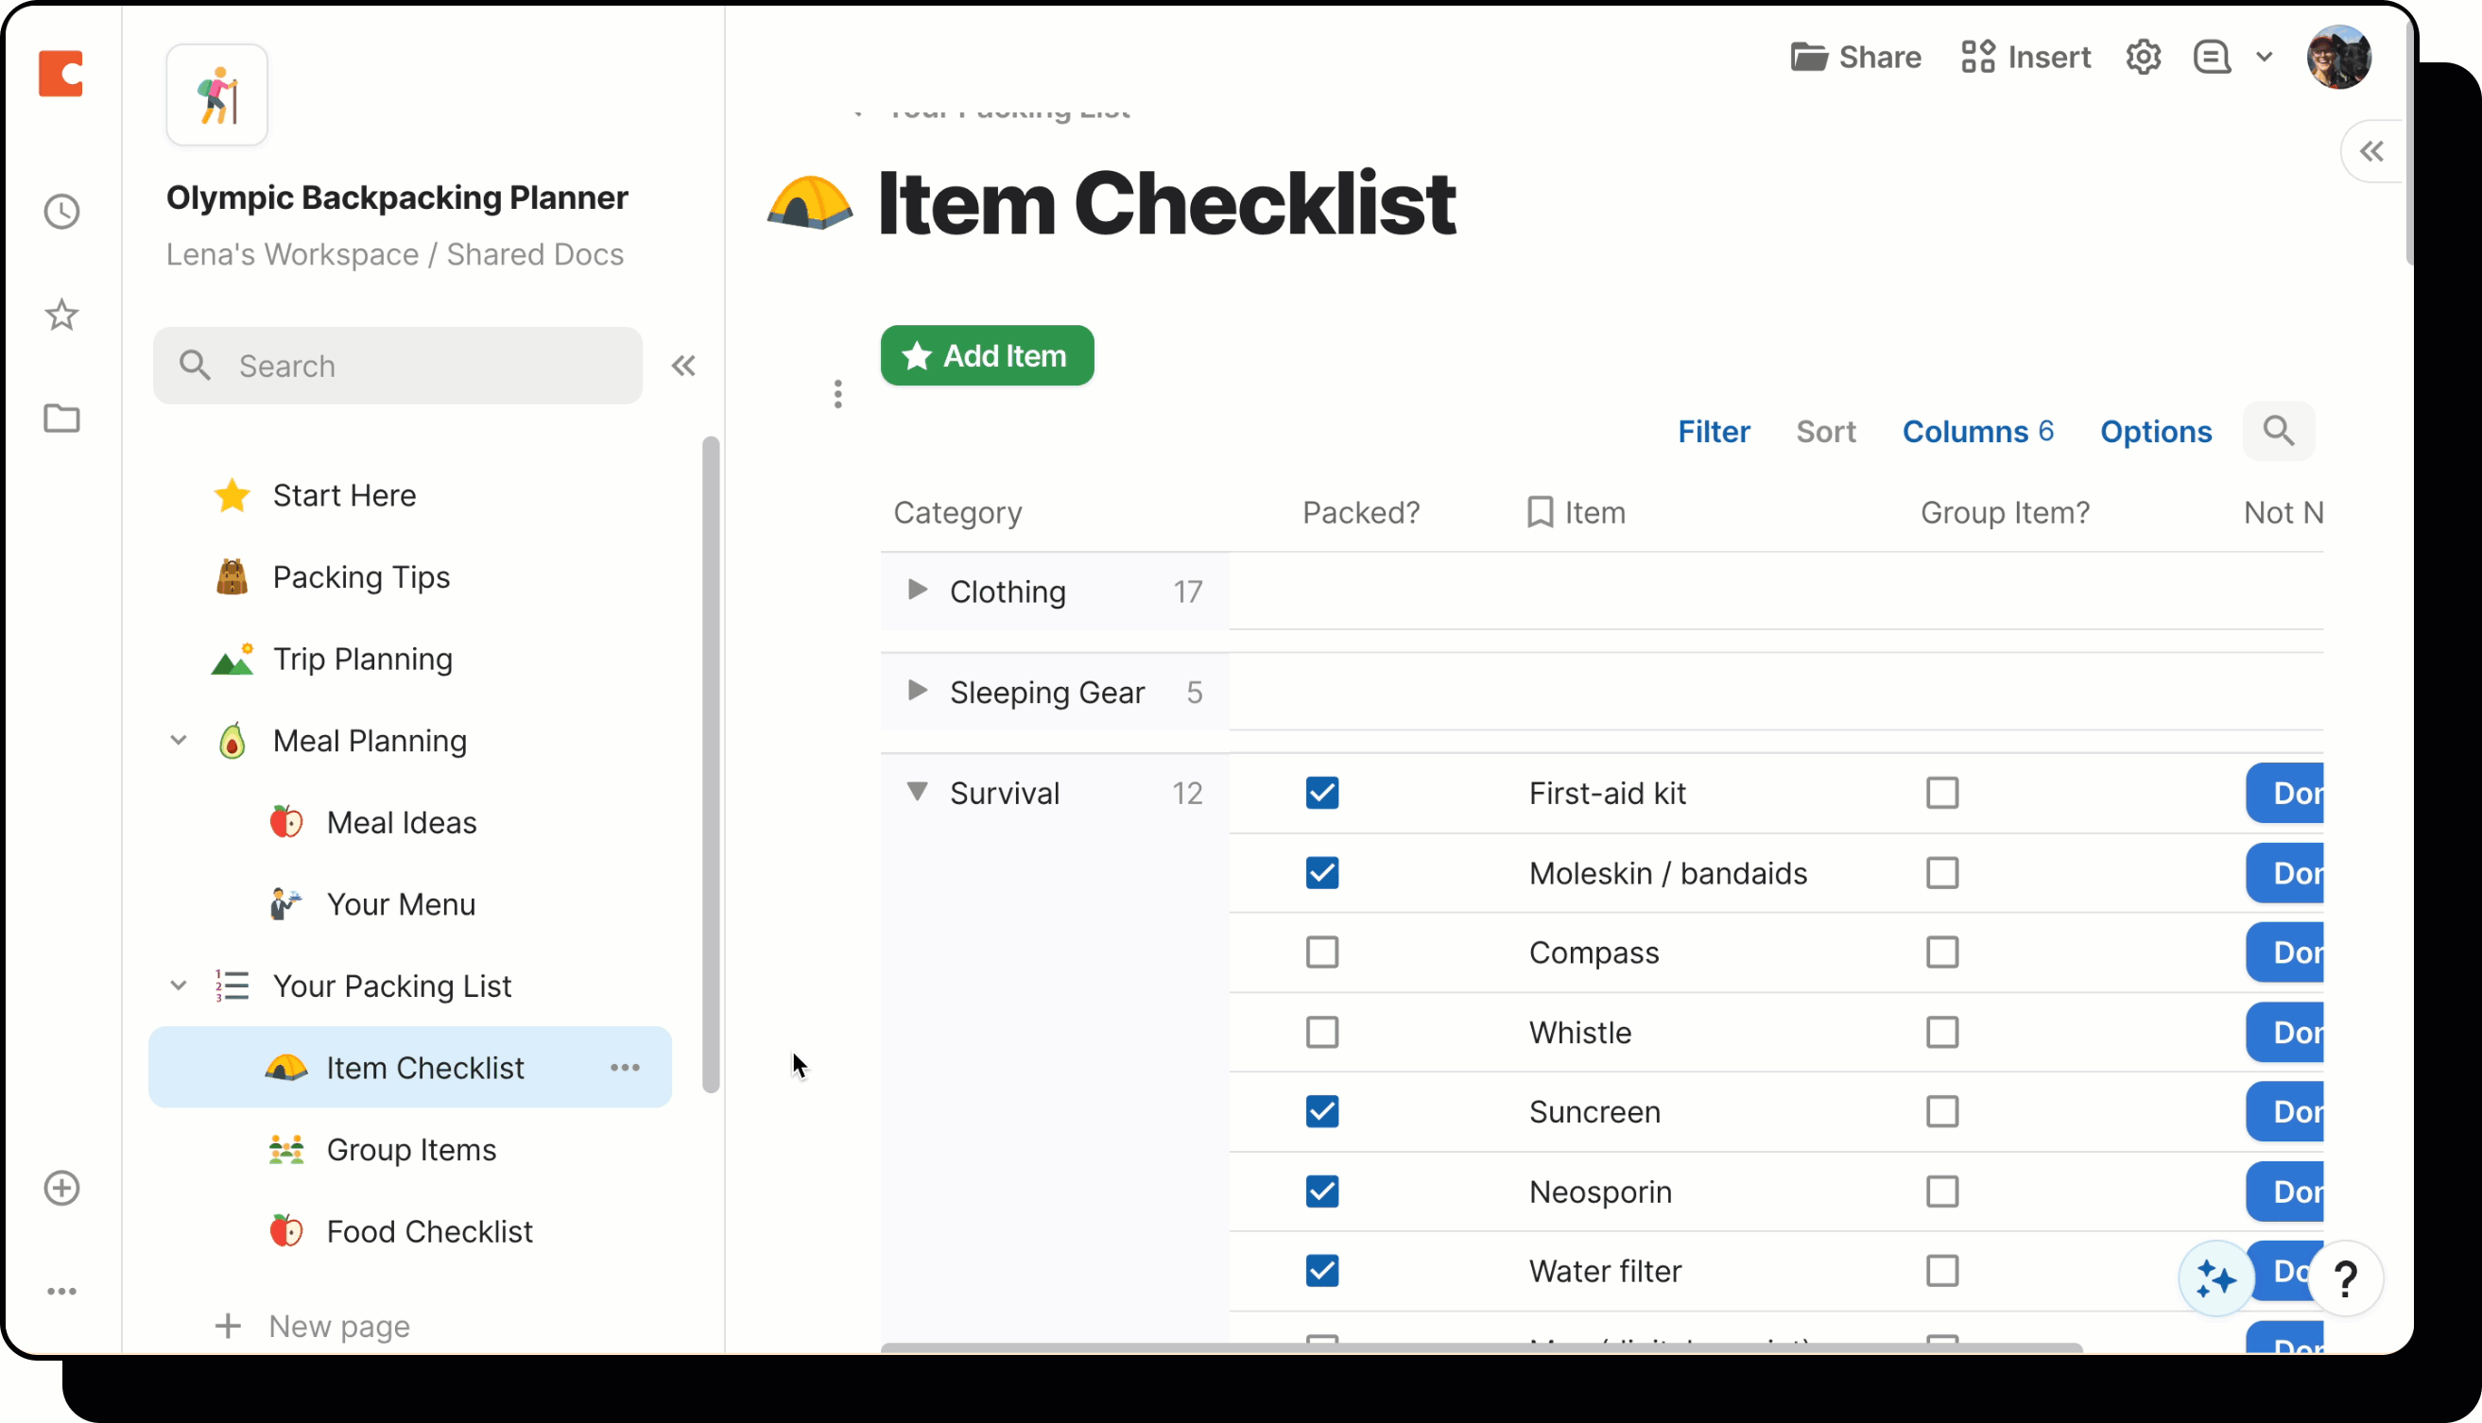Click the settings gear icon
Screen dimensions: 2482x1423
[x=2143, y=58]
